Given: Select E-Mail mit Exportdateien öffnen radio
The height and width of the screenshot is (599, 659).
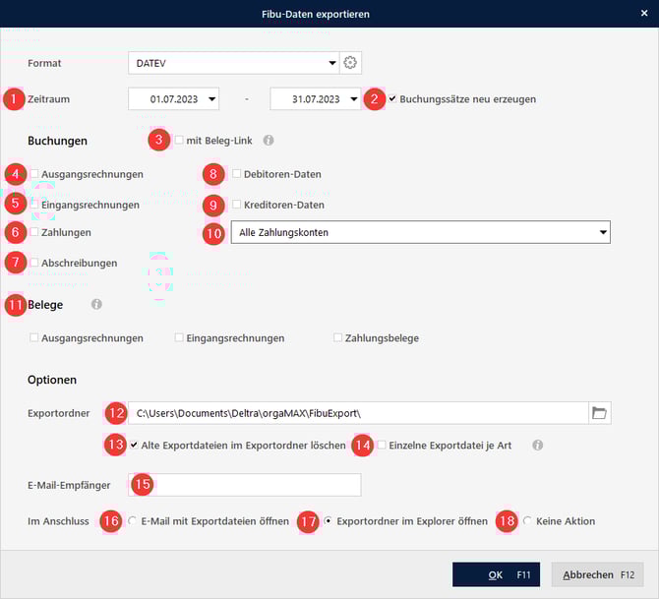Looking at the screenshot, I should coord(133,521).
